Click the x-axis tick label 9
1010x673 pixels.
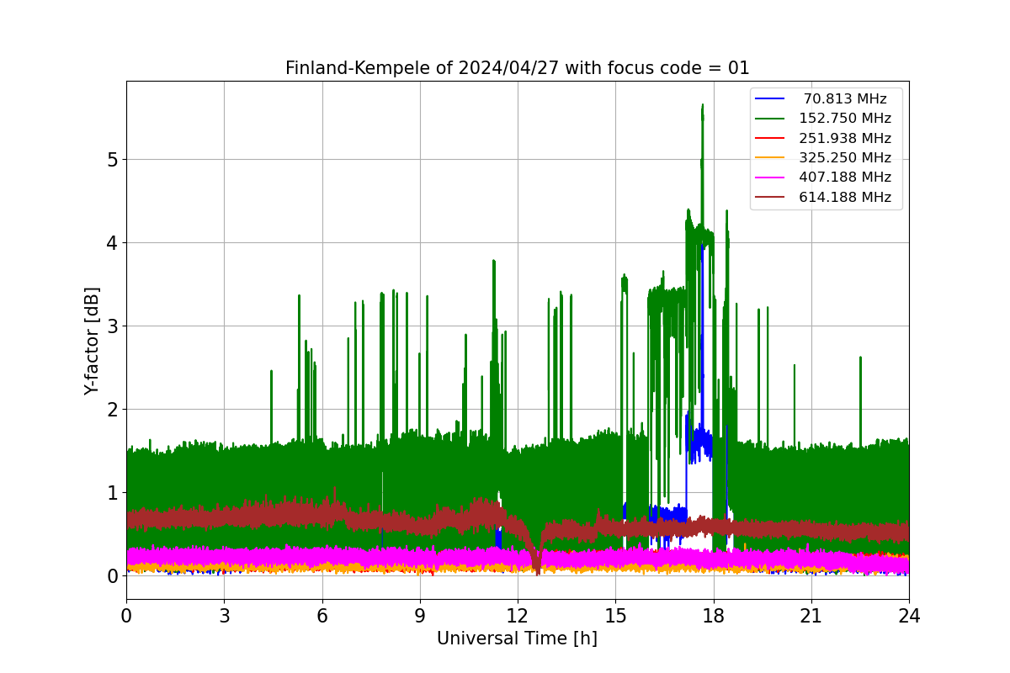click(x=420, y=615)
